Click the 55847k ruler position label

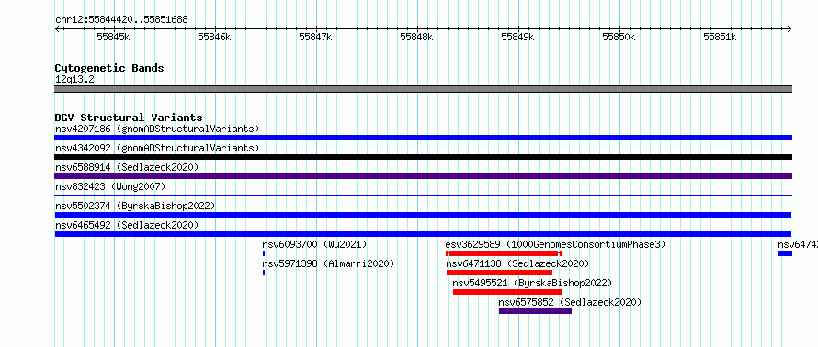click(315, 37)
